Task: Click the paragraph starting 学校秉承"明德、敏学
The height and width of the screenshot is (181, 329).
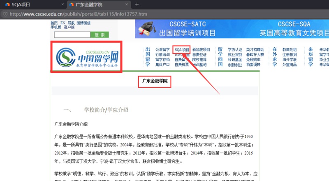Action: pos(156,176)
